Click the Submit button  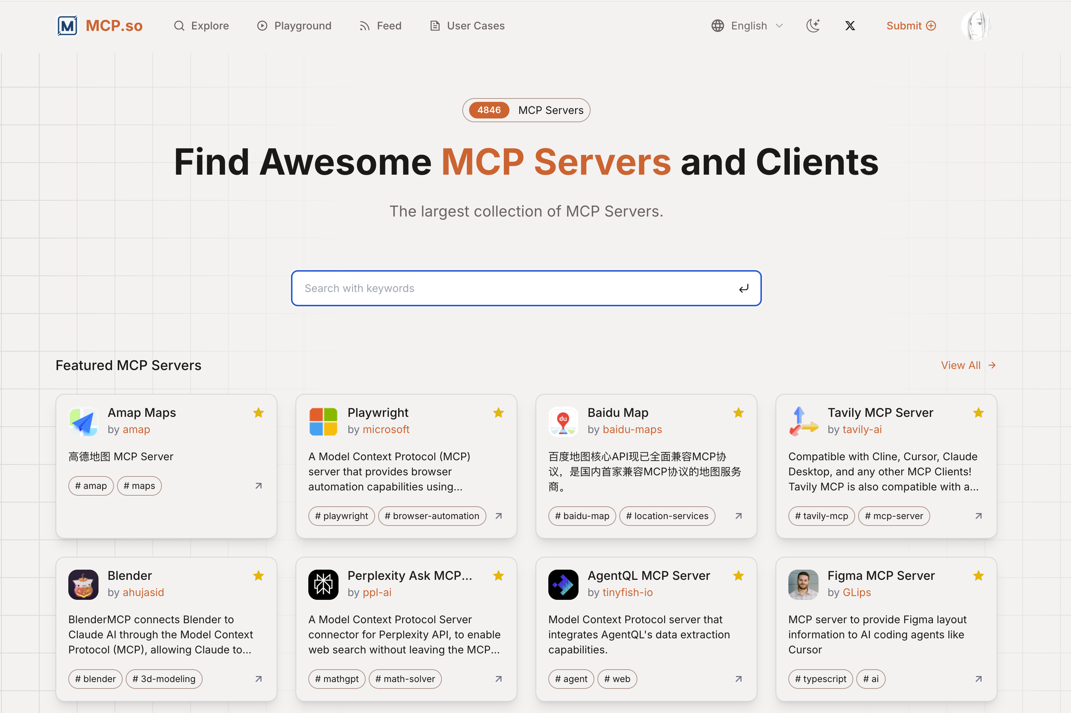click(x=911, y=26)
